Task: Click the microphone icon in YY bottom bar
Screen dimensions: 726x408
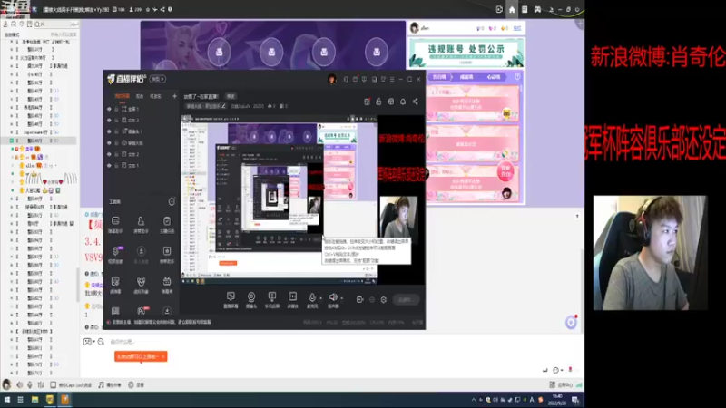Action: tap(30, 384)
